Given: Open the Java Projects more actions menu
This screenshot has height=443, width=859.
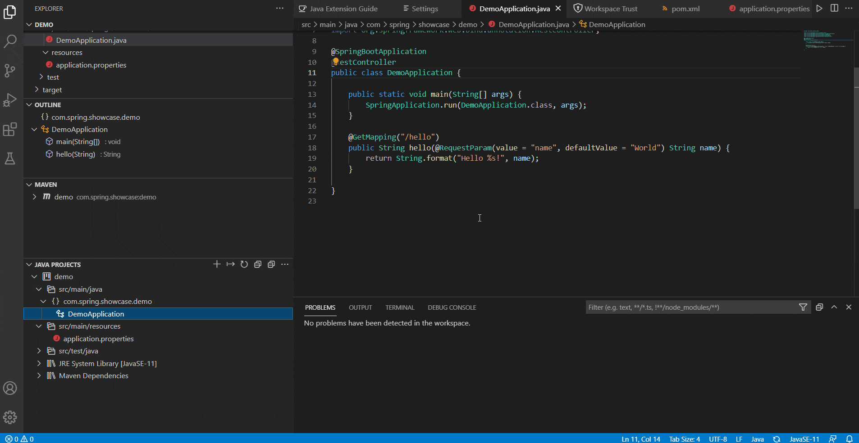Looking at the screenshot, I should click(x=285, y=264).
